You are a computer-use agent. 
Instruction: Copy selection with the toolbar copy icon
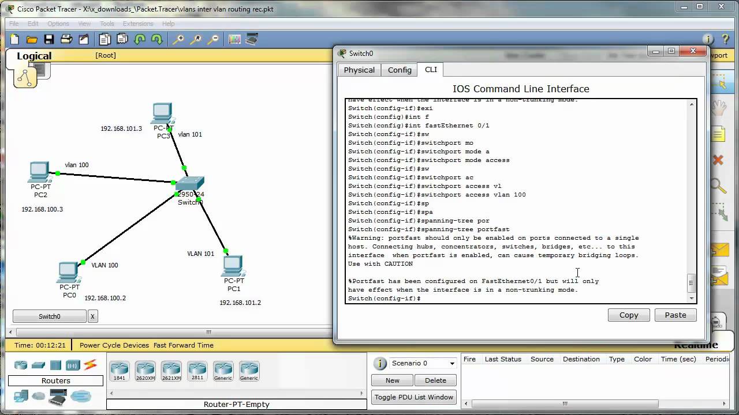point(104,39)
